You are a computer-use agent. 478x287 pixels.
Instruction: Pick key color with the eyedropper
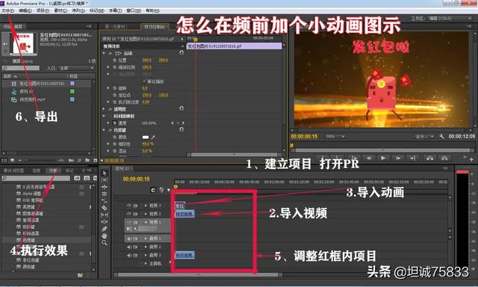[x=153, y=138]
